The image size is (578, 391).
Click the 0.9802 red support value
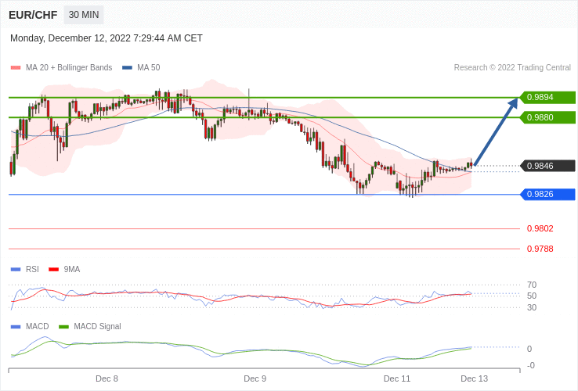pyautogui.click(x=540, y=228)
